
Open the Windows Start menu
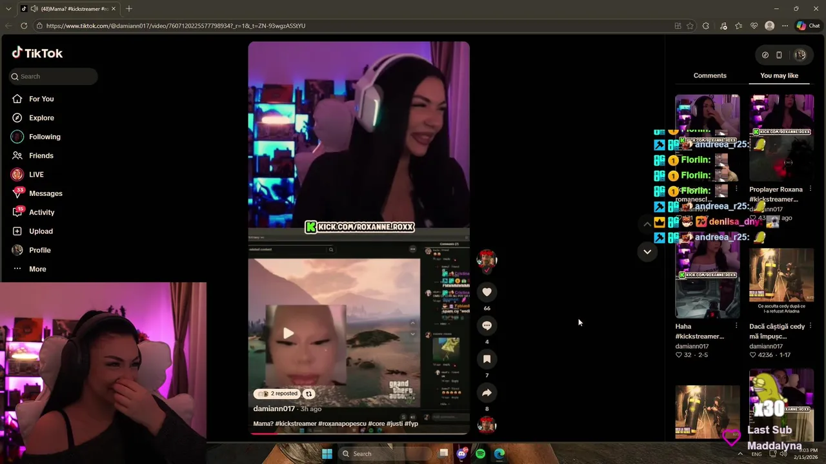tap(327, 454)
